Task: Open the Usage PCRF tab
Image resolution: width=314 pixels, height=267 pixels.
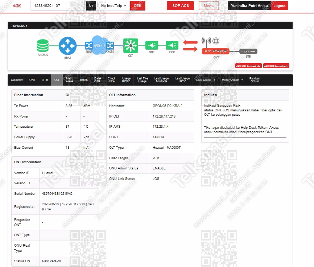Action: pyautogui.click(x=126, y=80)
